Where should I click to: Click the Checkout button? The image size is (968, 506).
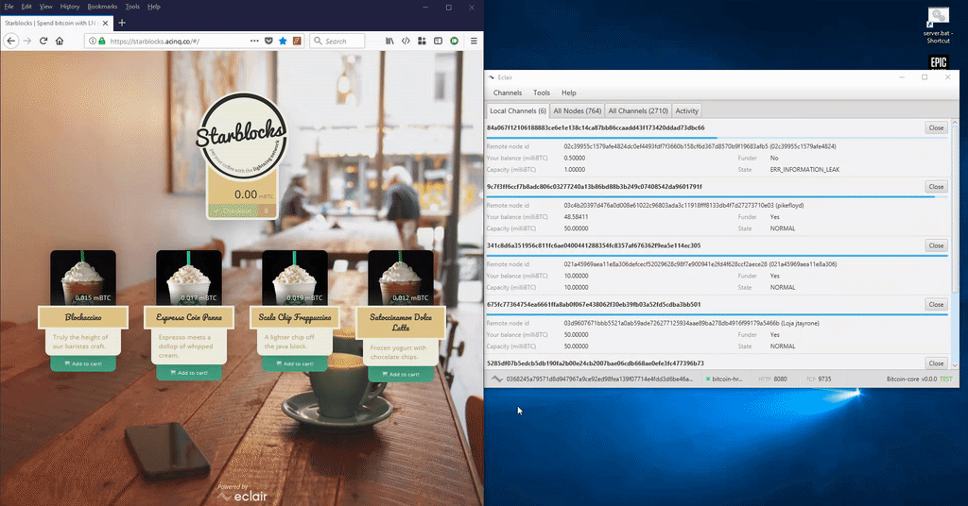point(234,211)
